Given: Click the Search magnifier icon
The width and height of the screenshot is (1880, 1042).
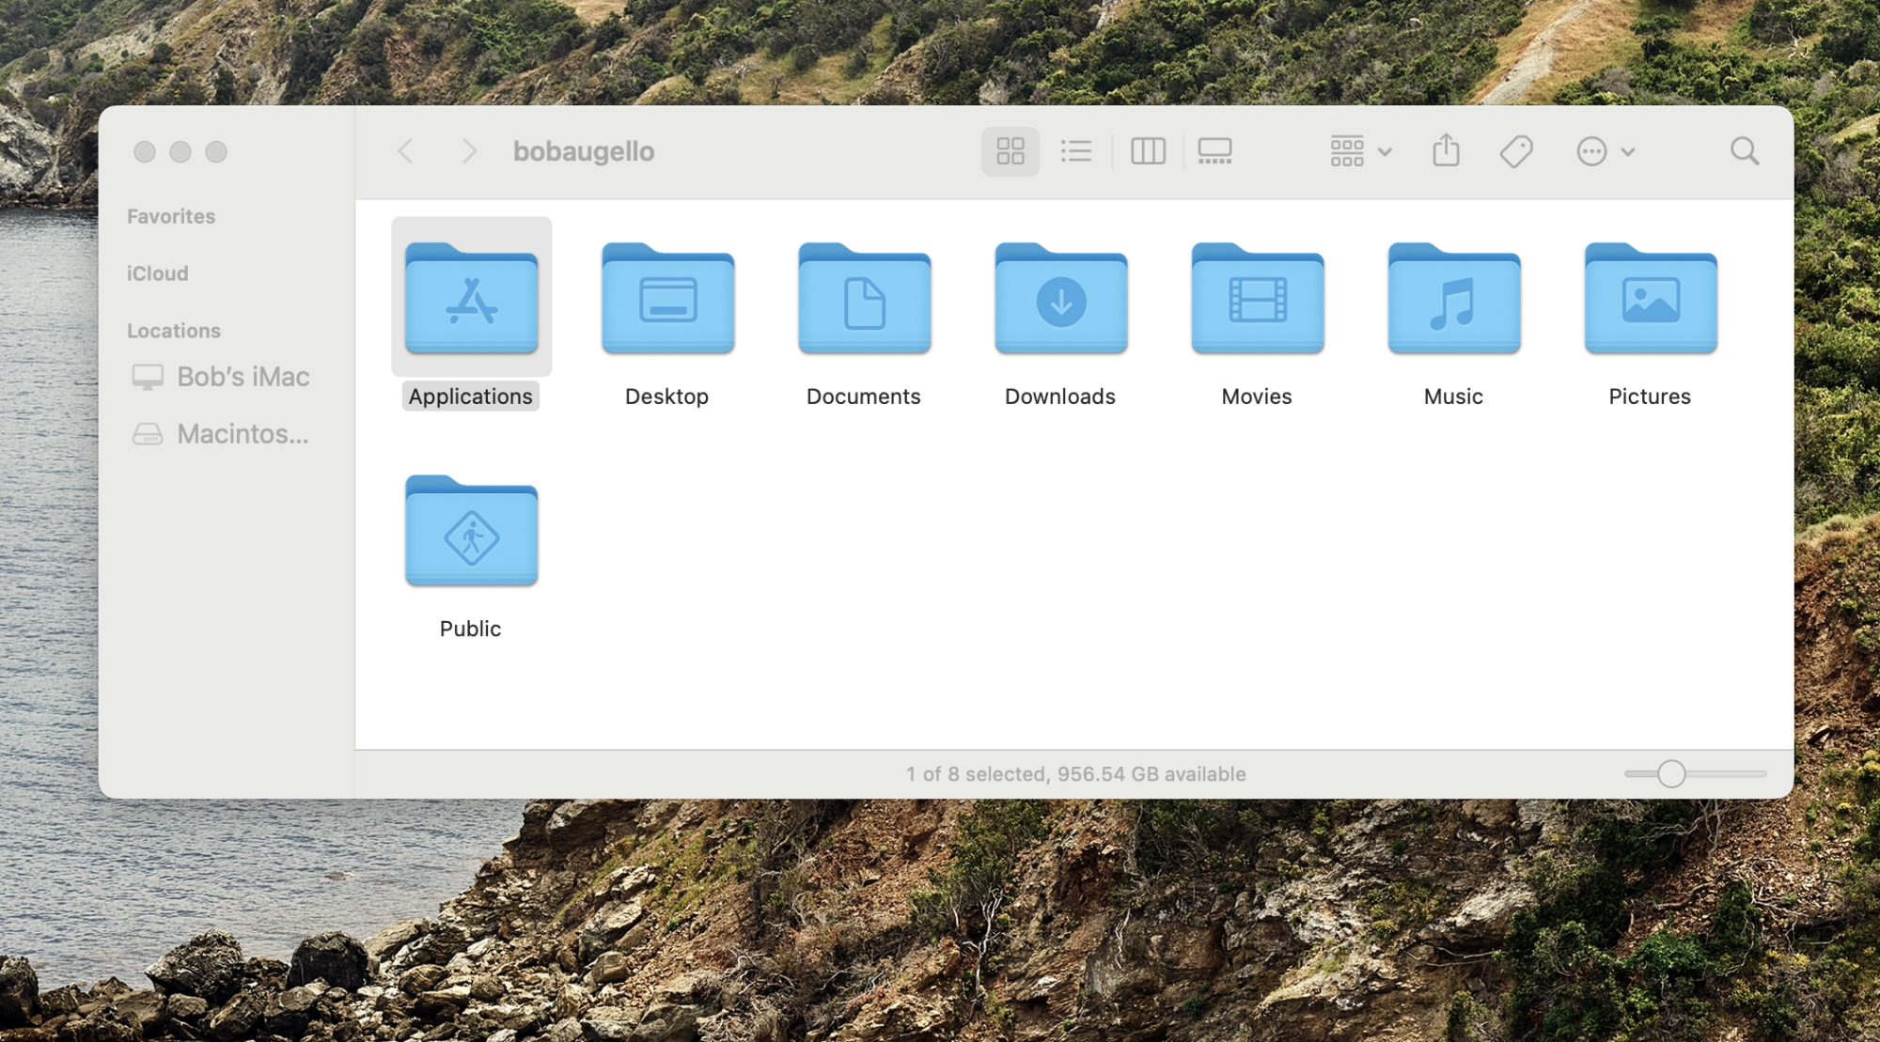Looking at the screenshot, I should (x=1744, y=151).
